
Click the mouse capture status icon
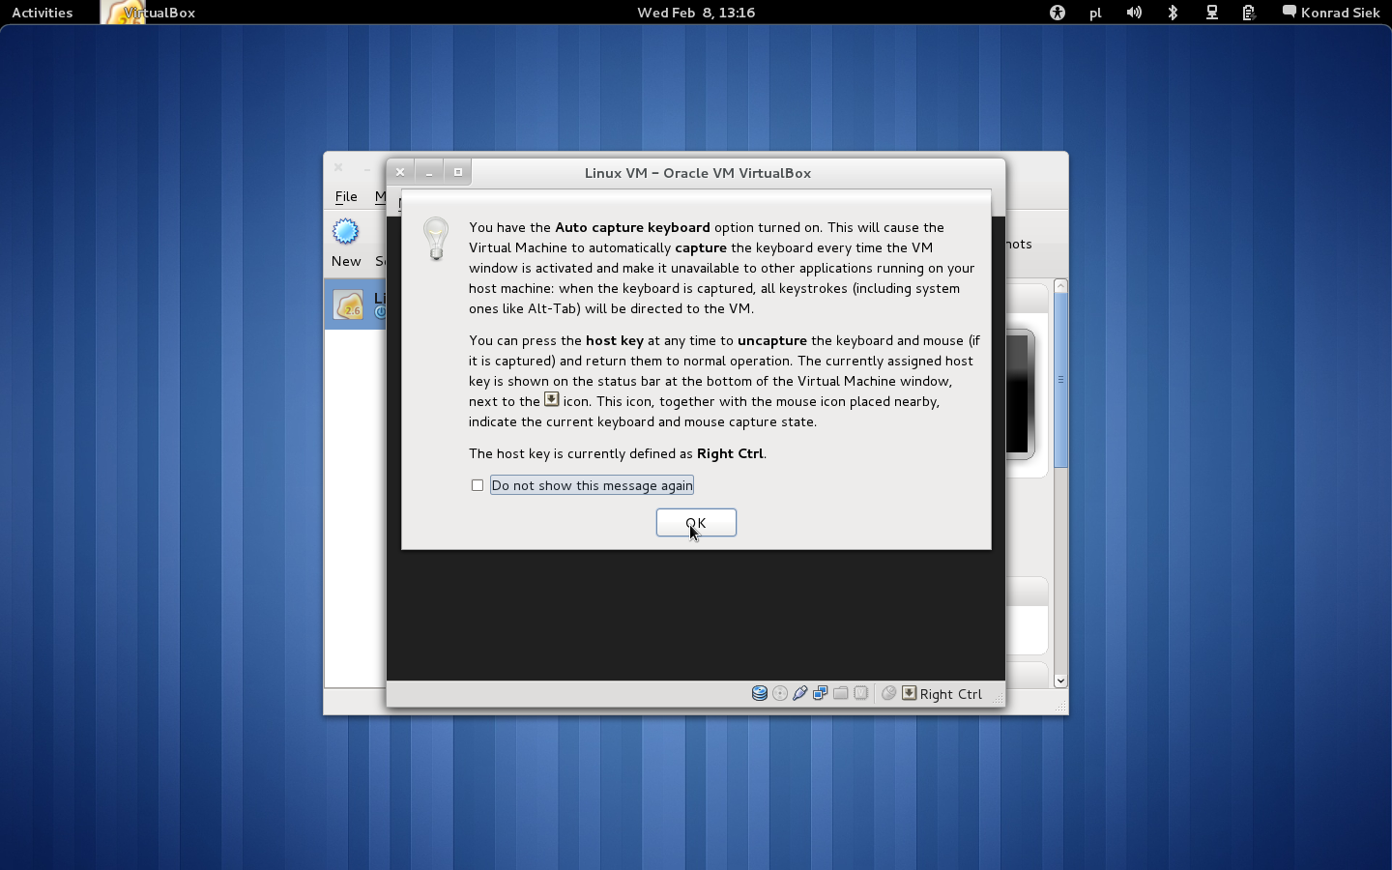click(889, 693)
